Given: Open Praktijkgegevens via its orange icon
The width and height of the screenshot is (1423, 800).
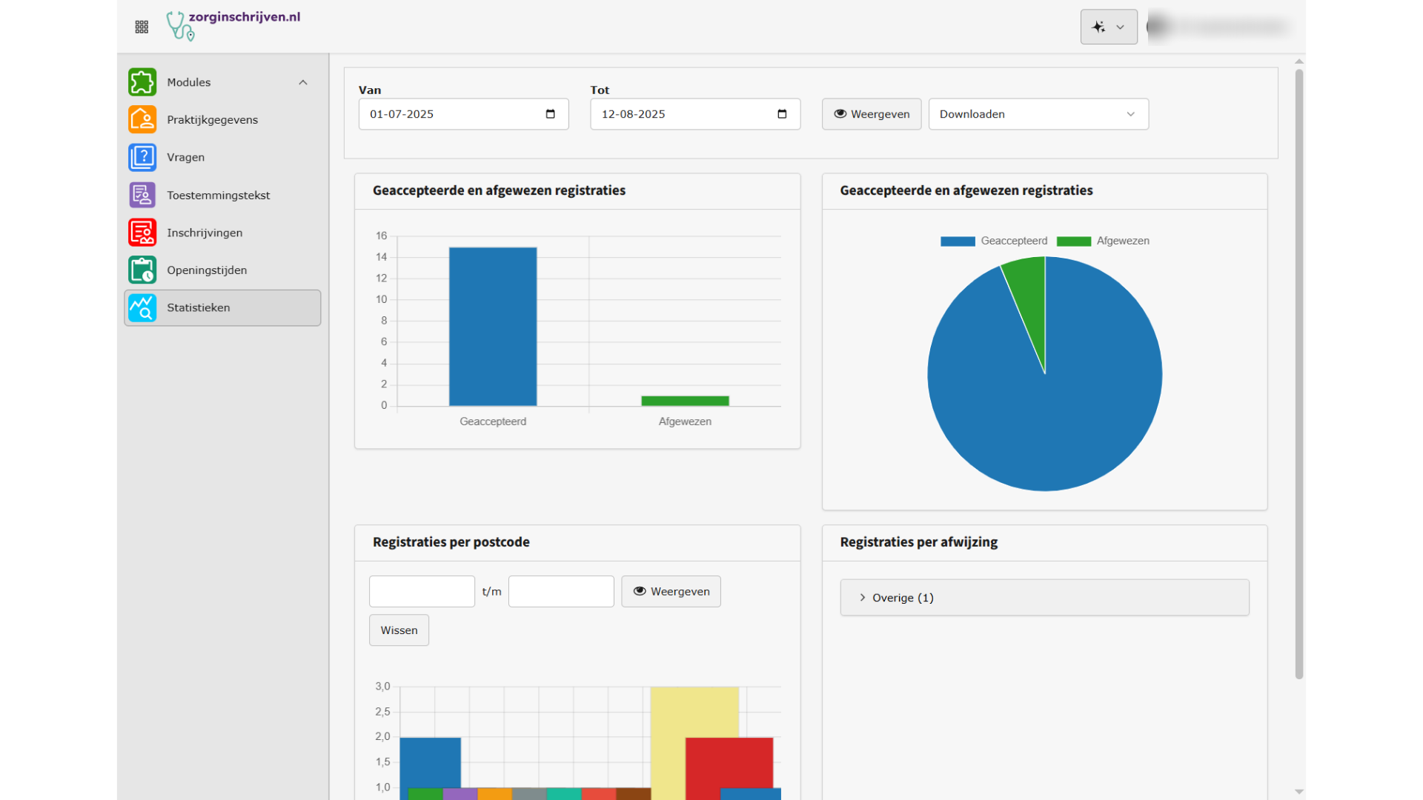Looking at the screenshot, I should click(x=142, y=119).
